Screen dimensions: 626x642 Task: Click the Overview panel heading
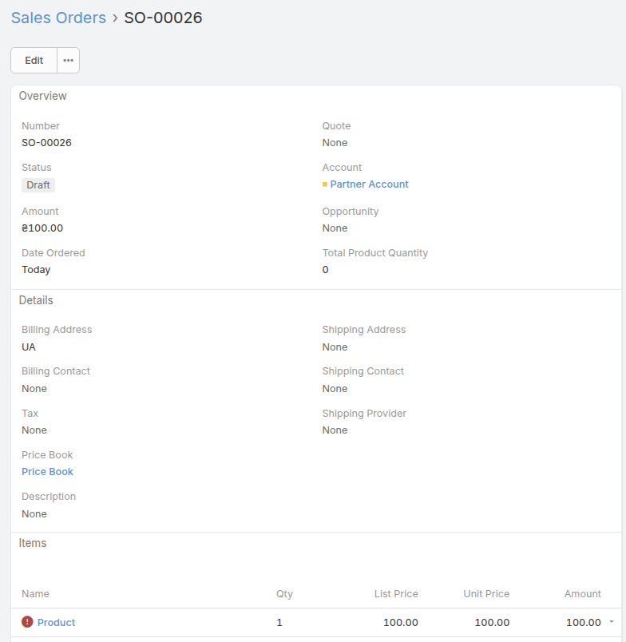[43, 96]
